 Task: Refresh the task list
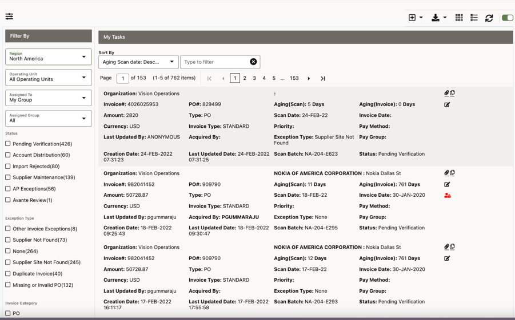[x=489, y=18]
